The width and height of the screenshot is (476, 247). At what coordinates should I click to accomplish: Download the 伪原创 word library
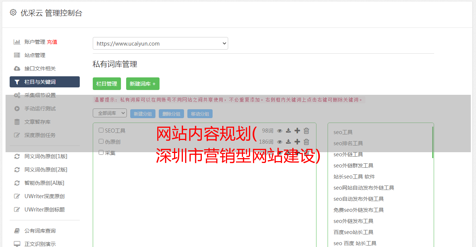[x=288, y=142]
